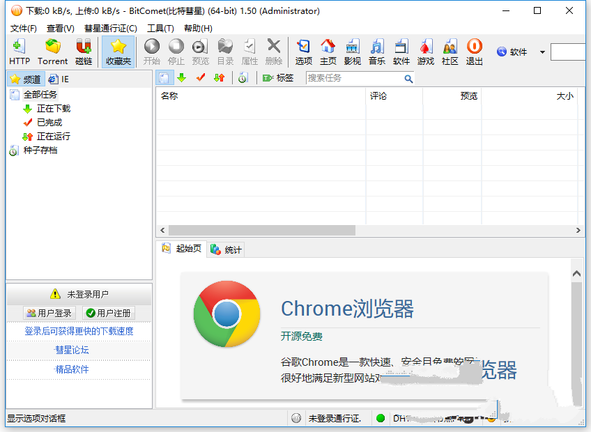Click the 退出 exit toolbar icon
591x432 pixels.
475,52
